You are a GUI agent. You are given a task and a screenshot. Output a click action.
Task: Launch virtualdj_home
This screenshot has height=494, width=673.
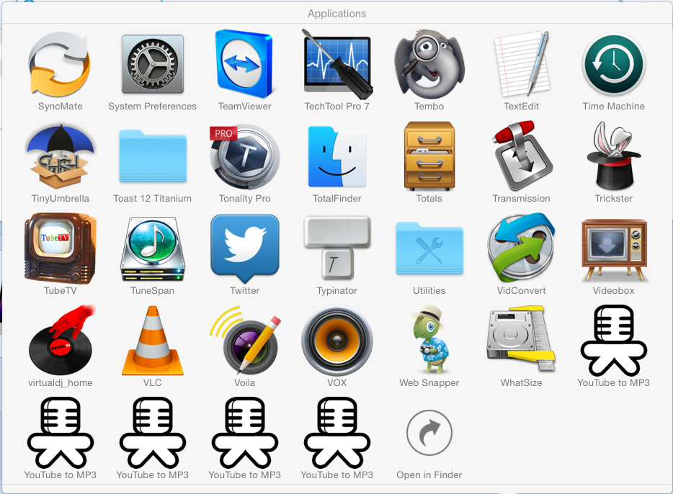[60, 341]
